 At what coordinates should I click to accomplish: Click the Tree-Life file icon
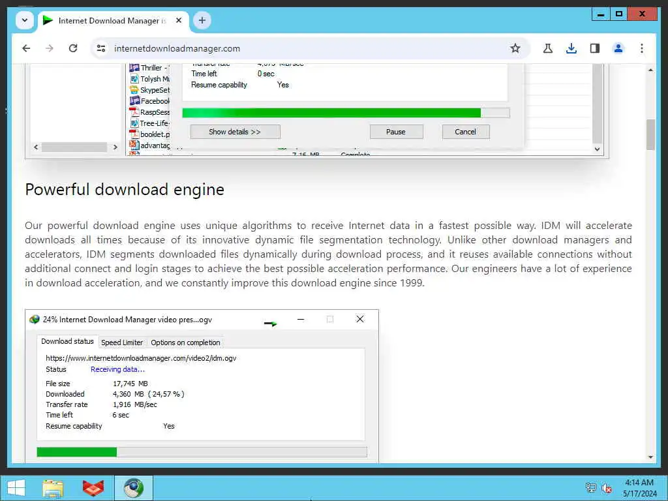134,123
